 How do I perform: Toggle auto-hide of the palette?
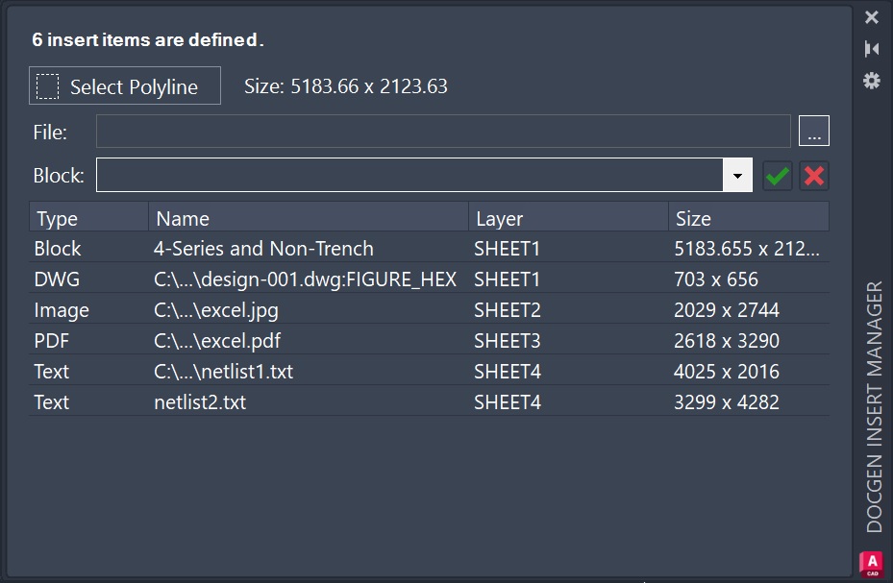point(871,49)
